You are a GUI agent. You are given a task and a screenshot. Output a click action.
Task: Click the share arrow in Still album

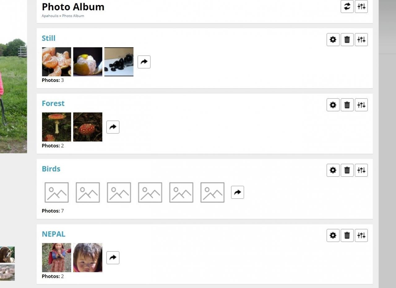tap(144, 62)
